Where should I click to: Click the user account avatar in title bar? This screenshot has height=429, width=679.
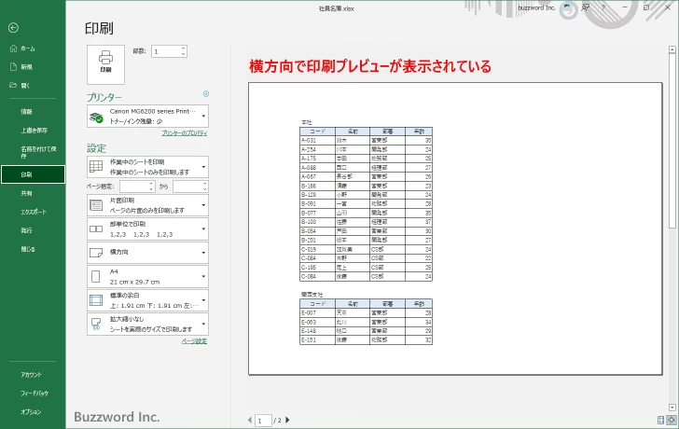567,7
